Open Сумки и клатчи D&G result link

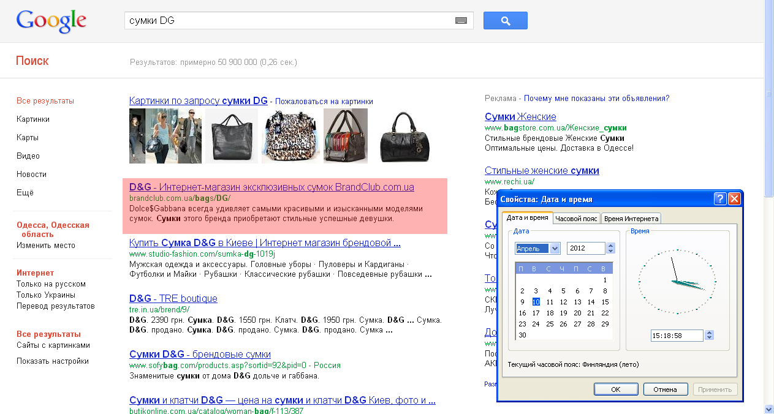pyautogui.click(x=283, y=401)
